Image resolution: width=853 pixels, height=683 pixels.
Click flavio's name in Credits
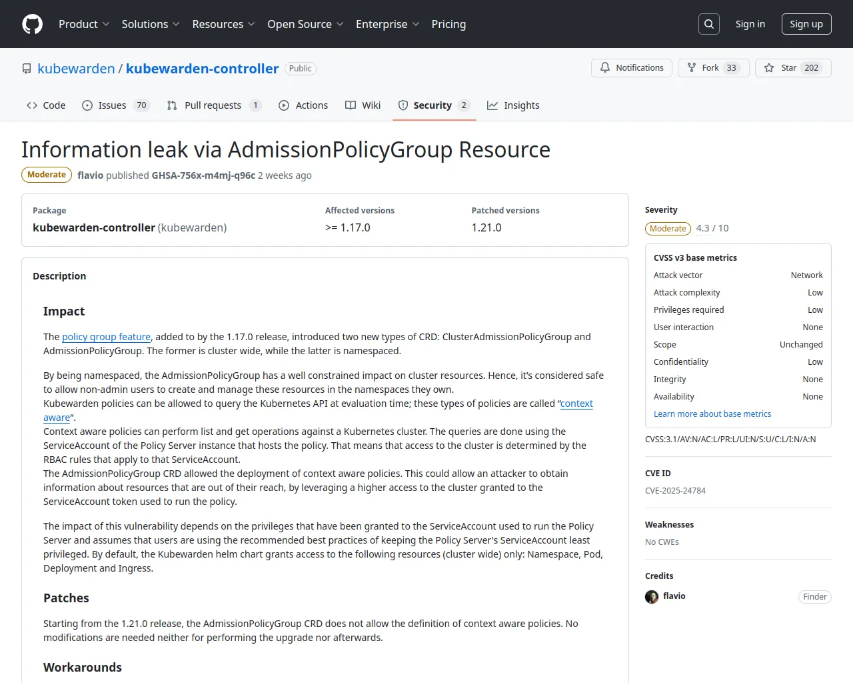[x=674, y=596]
